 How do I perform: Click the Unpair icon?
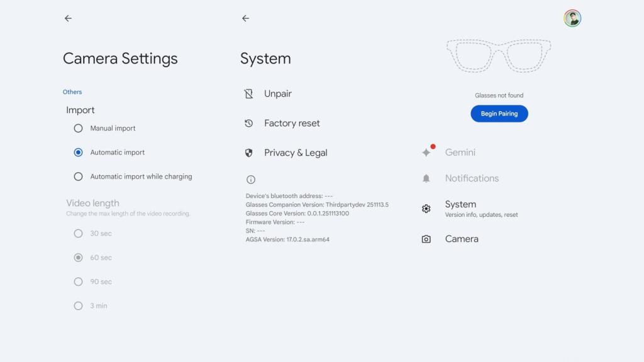pos(252,94)
